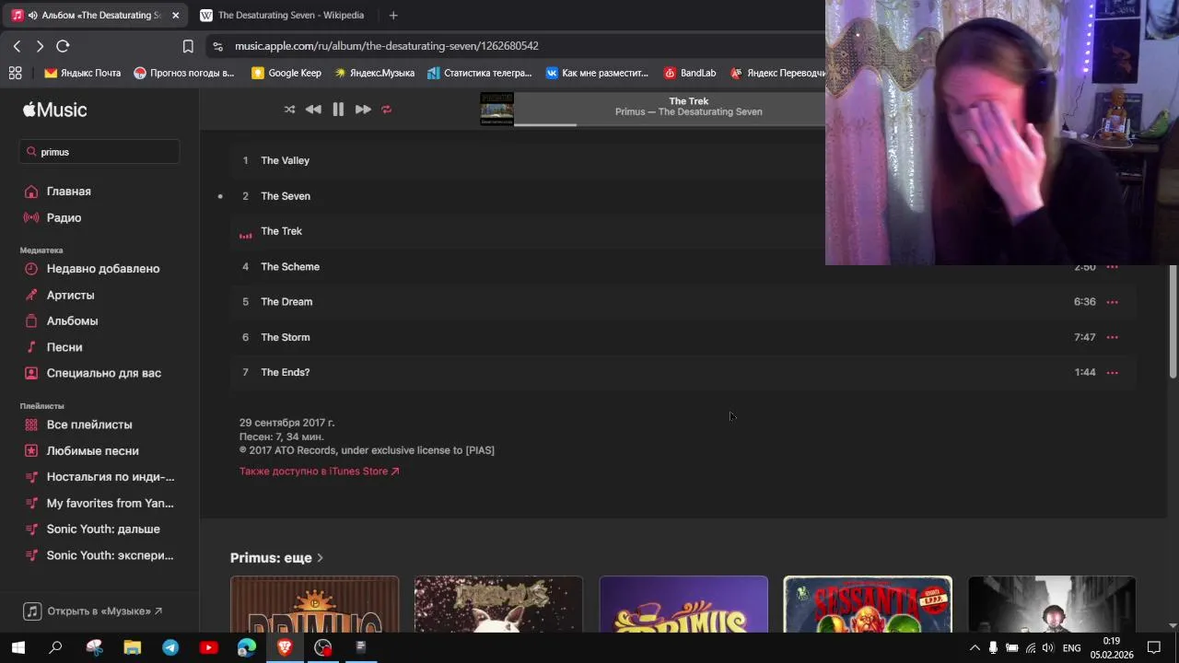Expand Primus: еще section
The height and width of the screenshot is (663, 1179).
(x=276, y=558)
